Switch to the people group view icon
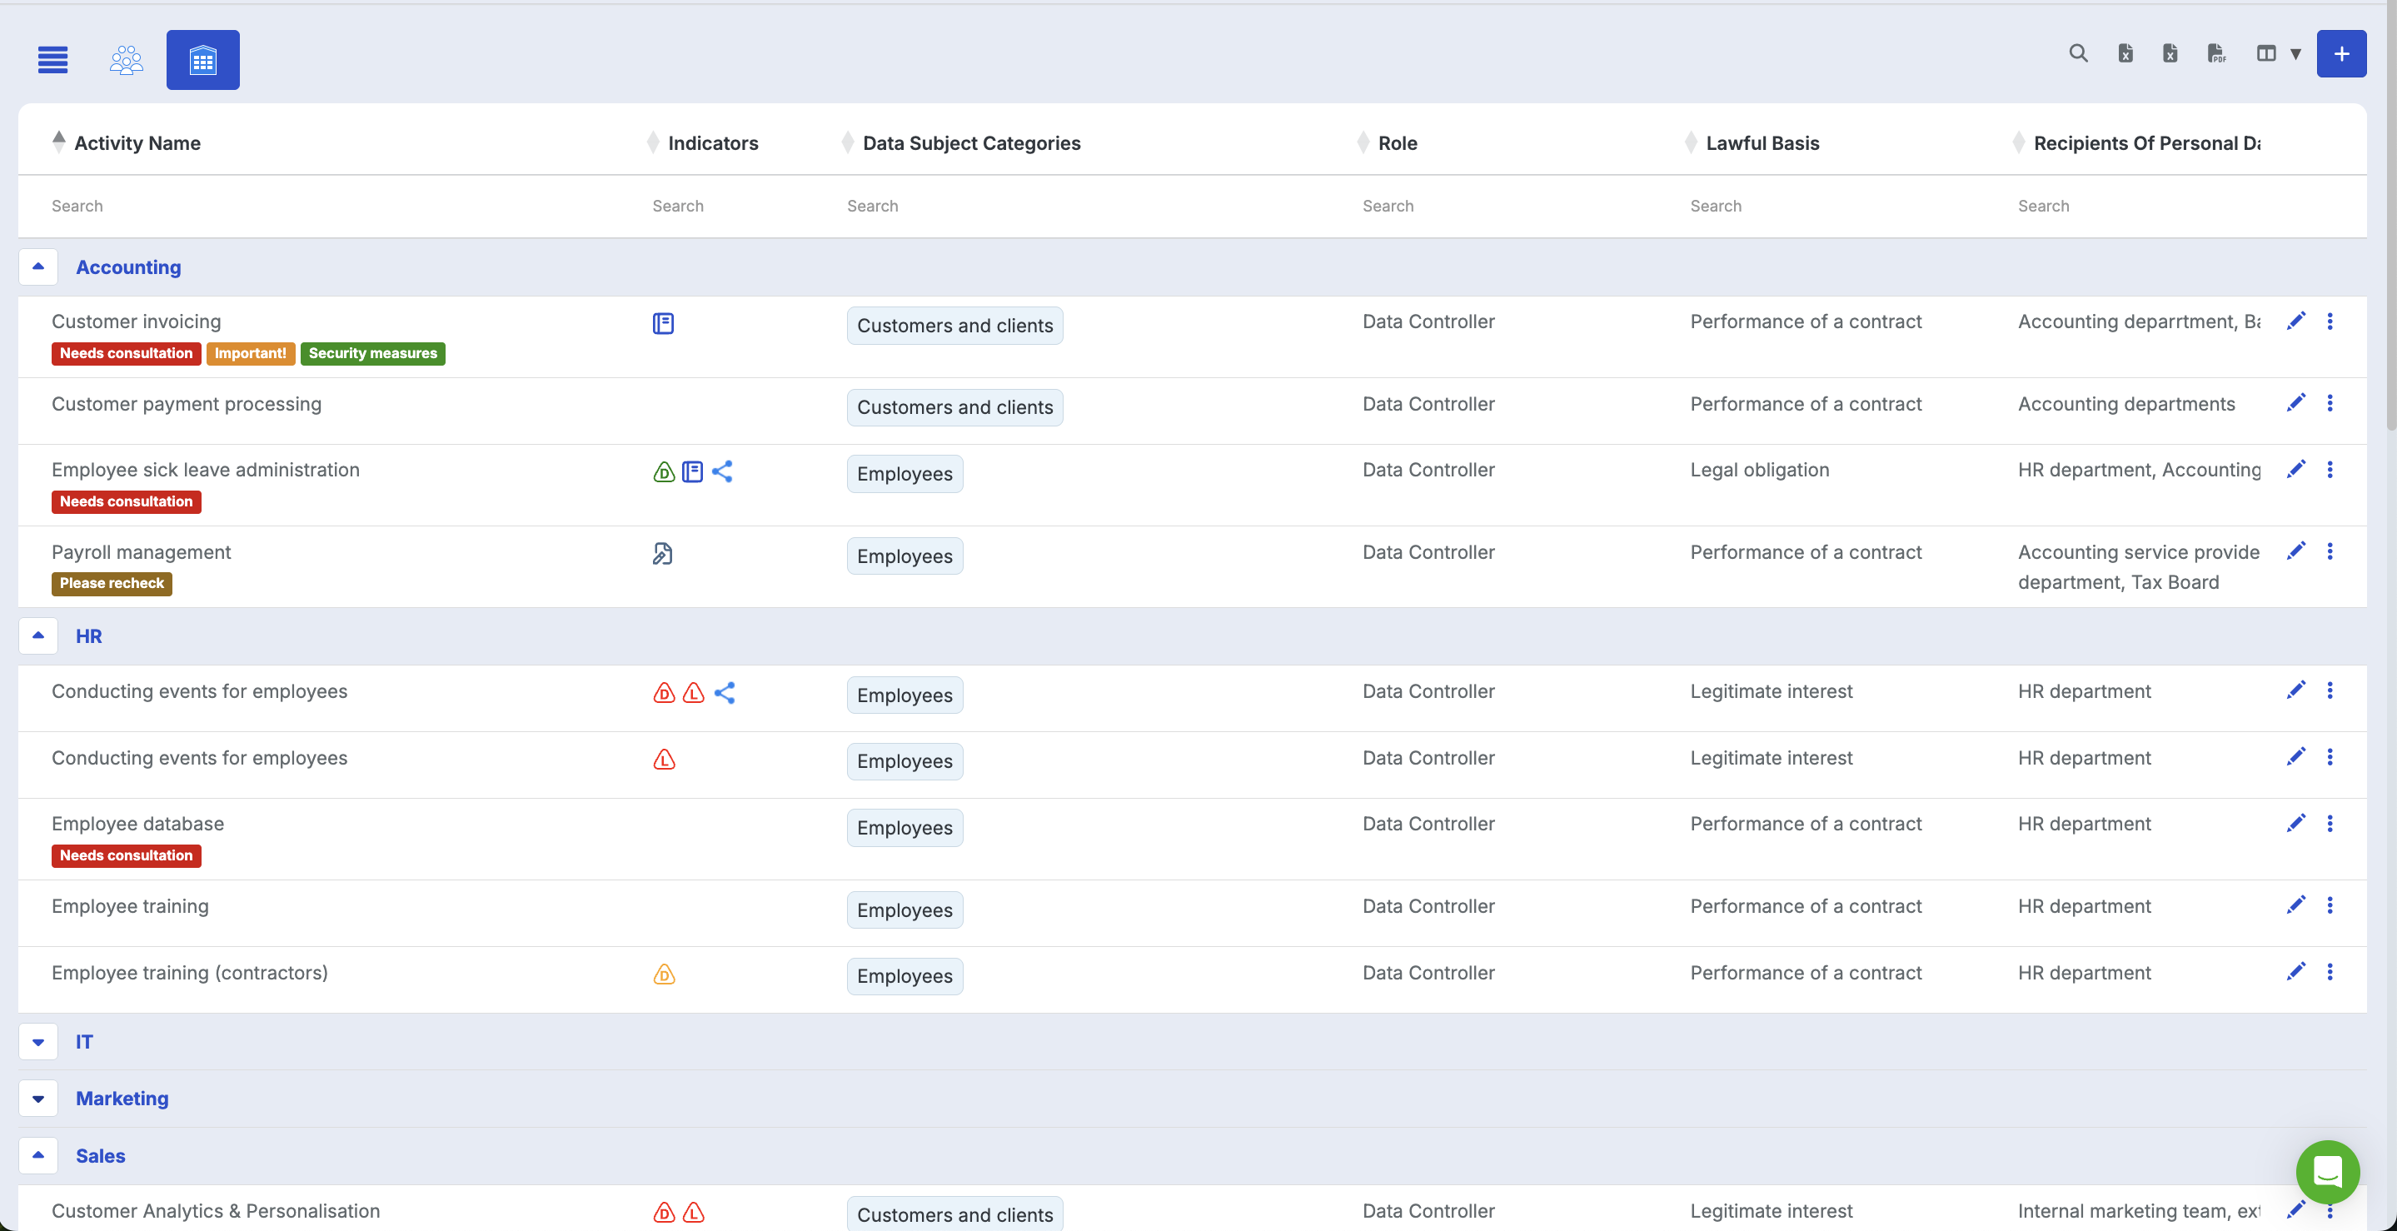Image resolution: width=2397 pixels, height=1231 pixels. click(x=127, y=59)
